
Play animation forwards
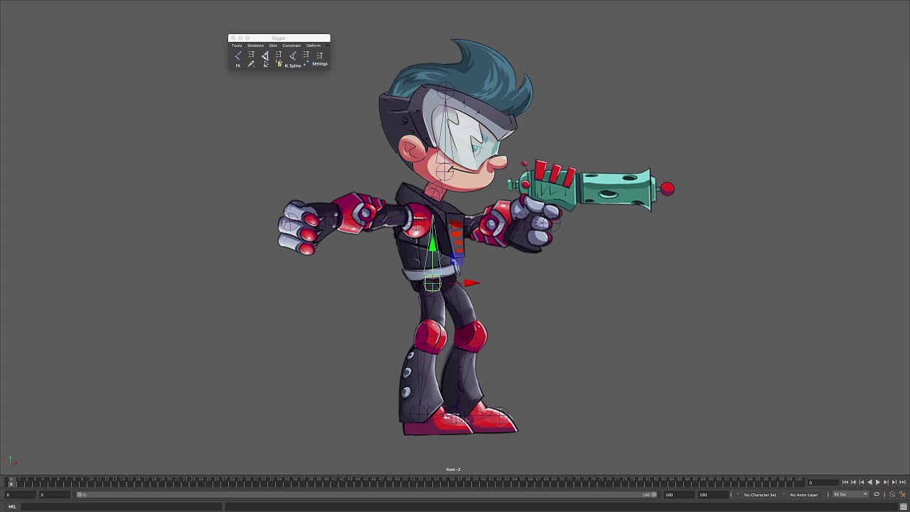[877, 482]
